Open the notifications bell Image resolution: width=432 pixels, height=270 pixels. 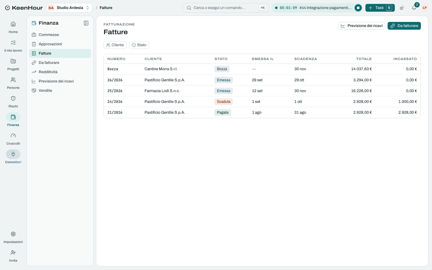(x=414, y=8)
